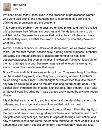Click the paragraph starting "Just as importantly"

51,117
